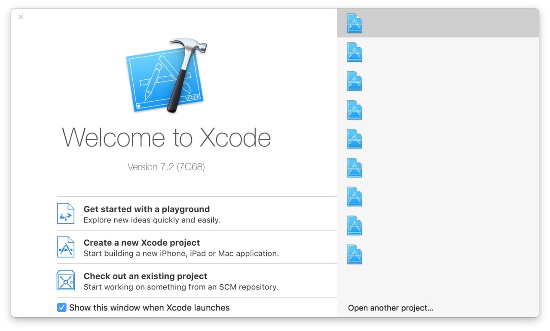Click the SCM repository checkout icon
The width and height of the screenshot is (550, 331).
[66, 280]
